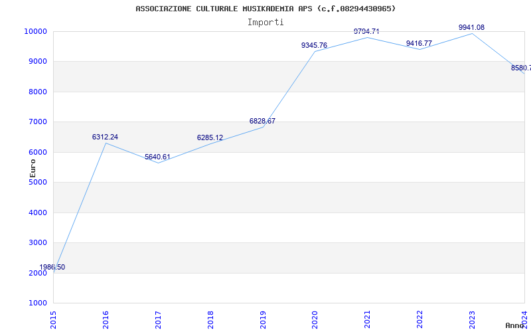Click the Euro axis title

tap(33, 169)
